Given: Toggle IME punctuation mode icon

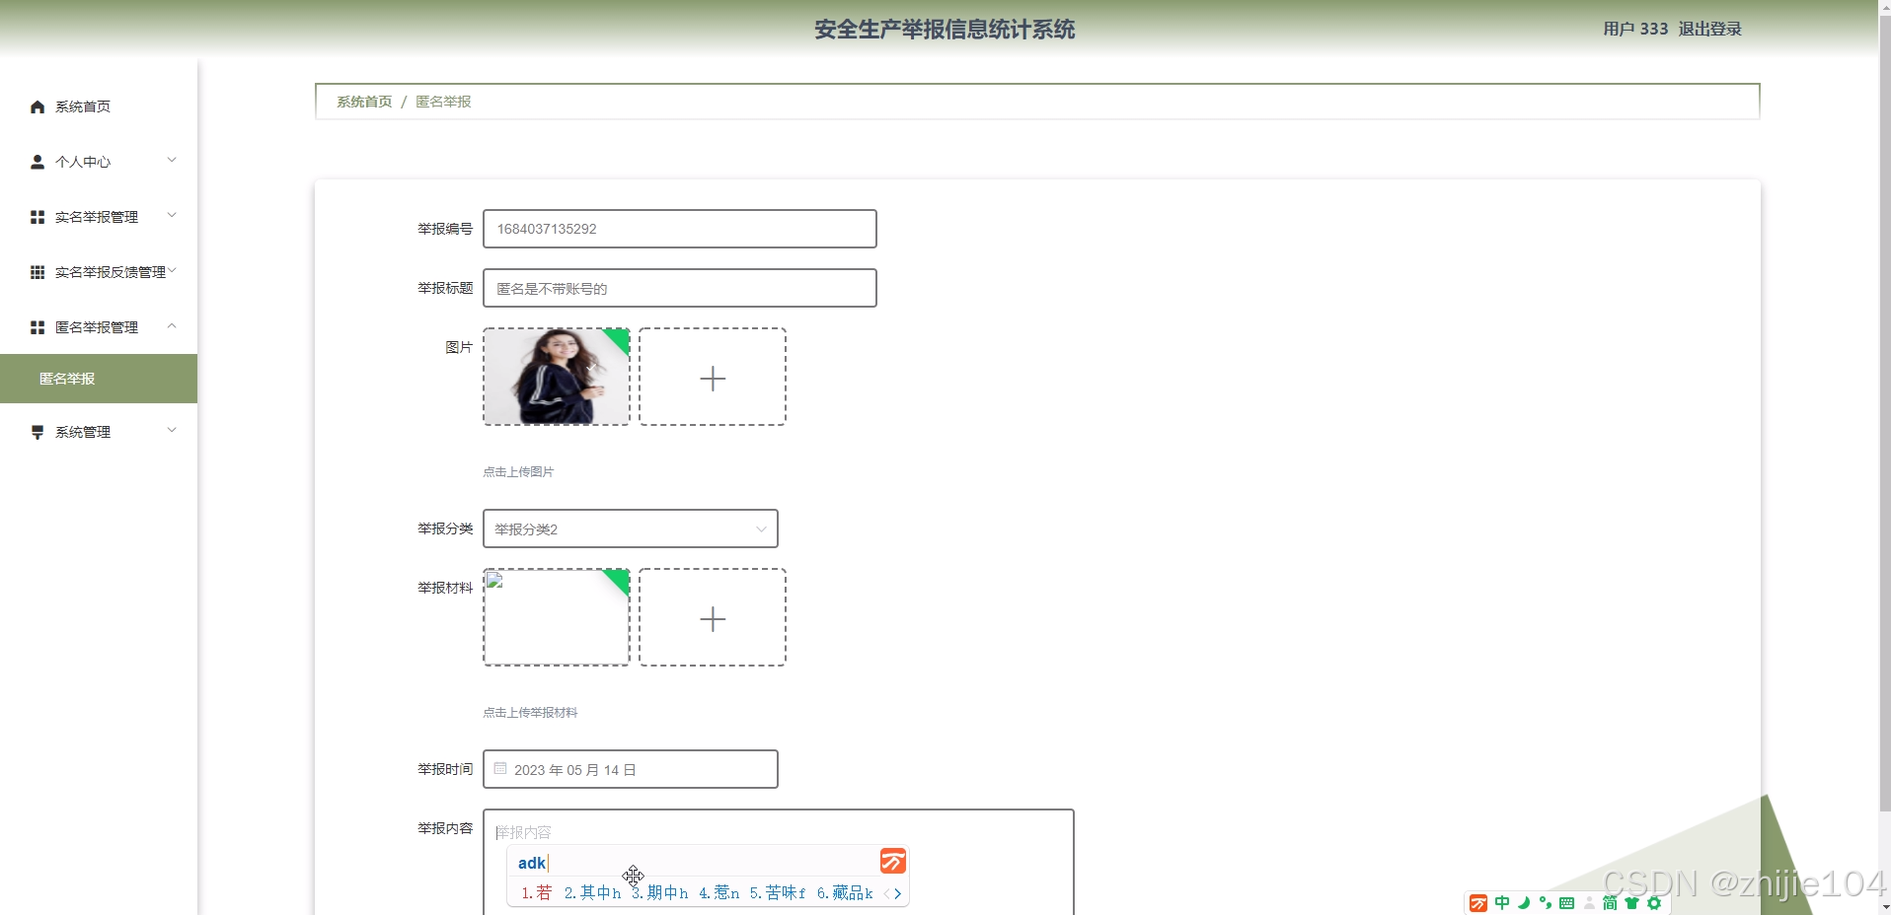Looking at the screenshot, I should pos(1545,903).
